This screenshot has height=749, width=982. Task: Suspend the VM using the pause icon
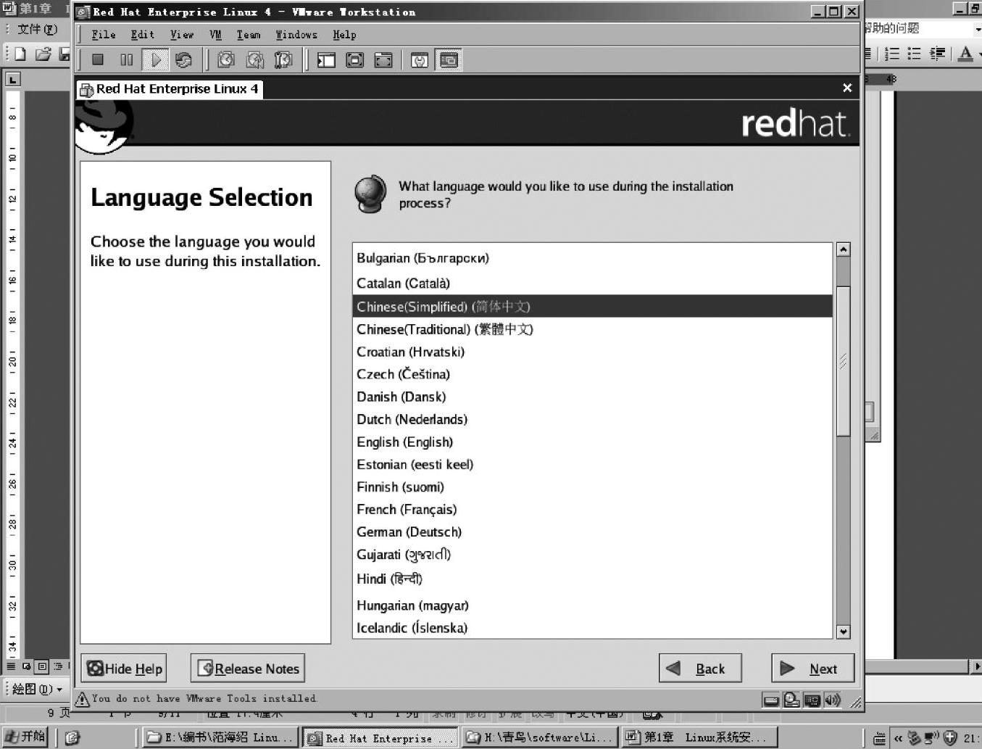pos(127,60)
